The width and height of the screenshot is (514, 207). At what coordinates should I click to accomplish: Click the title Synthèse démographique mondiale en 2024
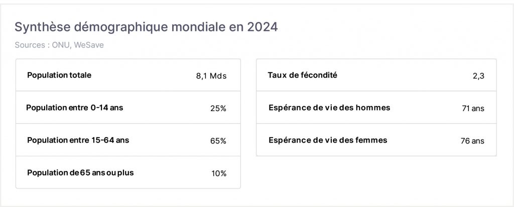point(146,27)
